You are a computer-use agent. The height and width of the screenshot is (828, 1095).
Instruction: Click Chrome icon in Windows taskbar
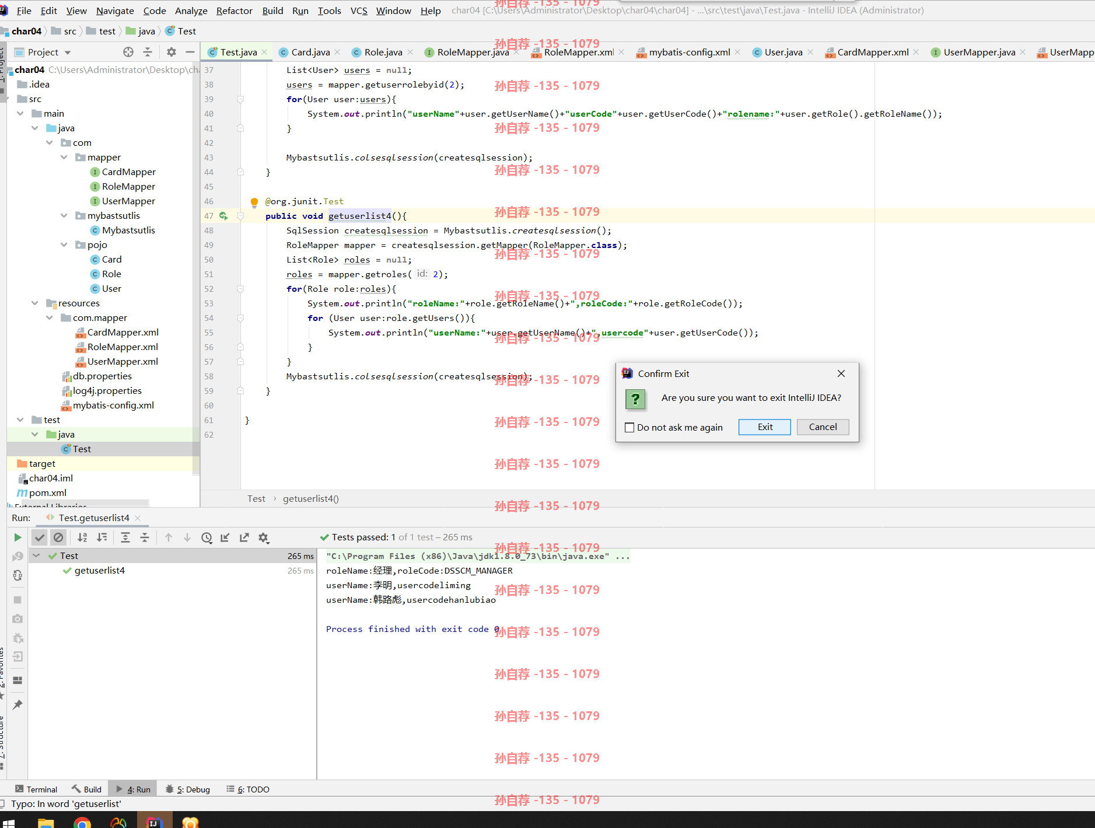(x=82, y=822)
